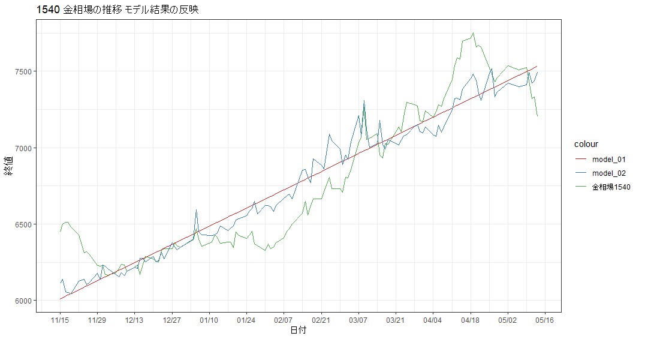645x339 pixels.
Task: Click x-axis date label 05/02
Action: pyautogui.click(x=507, y=320)
